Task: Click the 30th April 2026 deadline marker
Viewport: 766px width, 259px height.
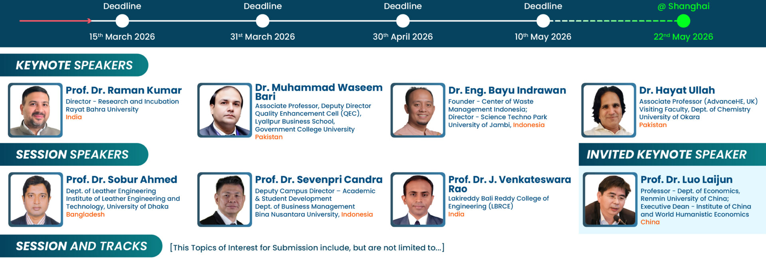Action: point(403,21)
